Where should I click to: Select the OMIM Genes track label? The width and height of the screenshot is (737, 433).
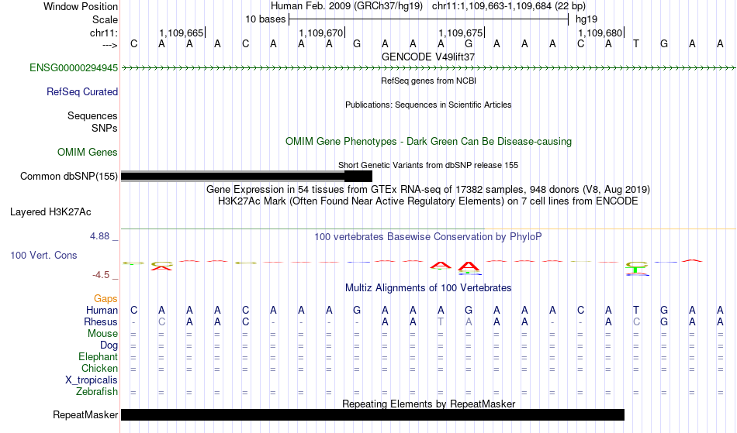(88, 153)
